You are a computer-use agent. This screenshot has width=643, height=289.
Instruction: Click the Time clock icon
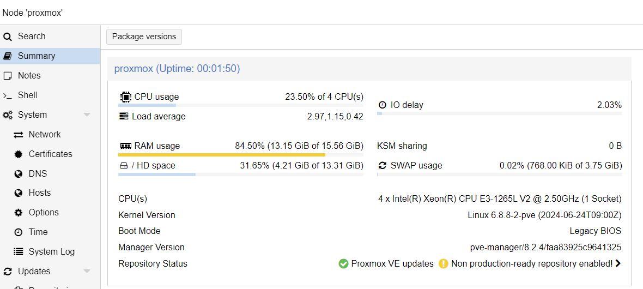click(x=19, y=232)
